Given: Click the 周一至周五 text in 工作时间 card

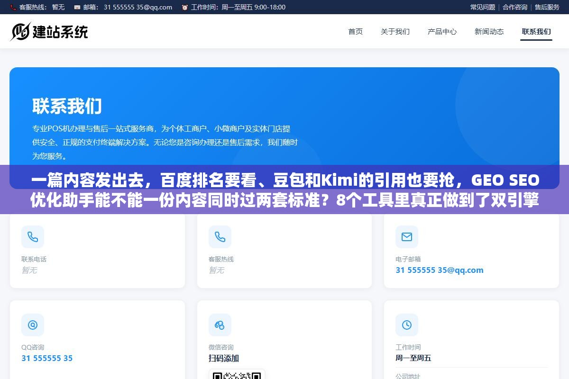Looking at the screenshot, I should pyautogui.click(x=413, y=358).
